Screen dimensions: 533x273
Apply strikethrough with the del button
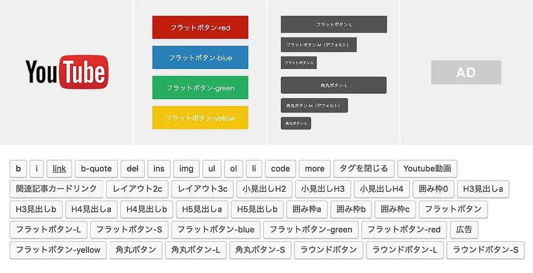pyautogui.click(x=132, y=169)
